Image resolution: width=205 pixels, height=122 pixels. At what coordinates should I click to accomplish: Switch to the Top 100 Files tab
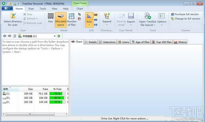tap(162, 42)
